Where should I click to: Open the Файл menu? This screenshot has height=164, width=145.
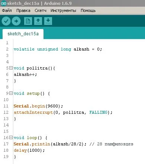coord(7,10)
